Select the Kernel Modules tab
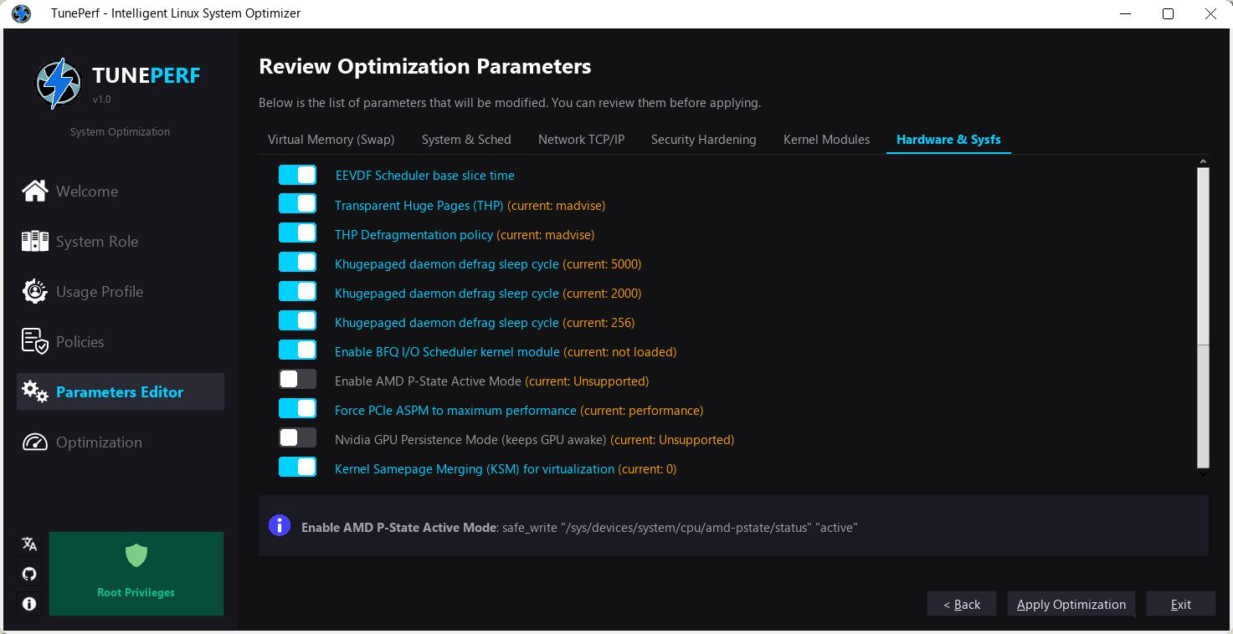 coord(826,140)
